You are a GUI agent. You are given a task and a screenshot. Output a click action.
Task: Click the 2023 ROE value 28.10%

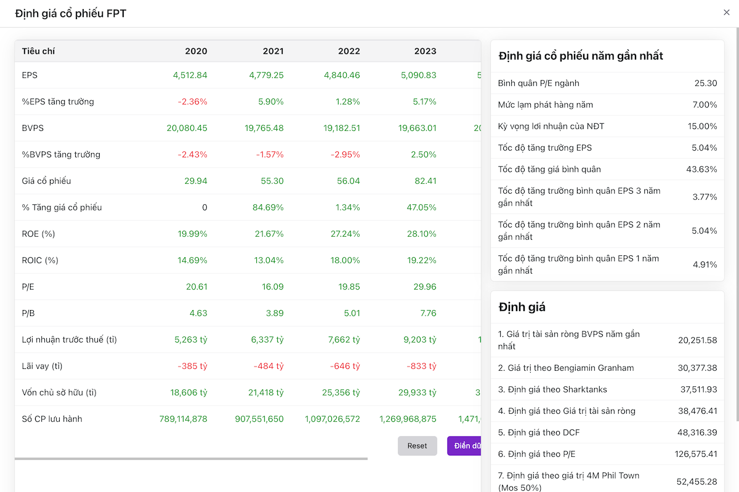point(423,234)
